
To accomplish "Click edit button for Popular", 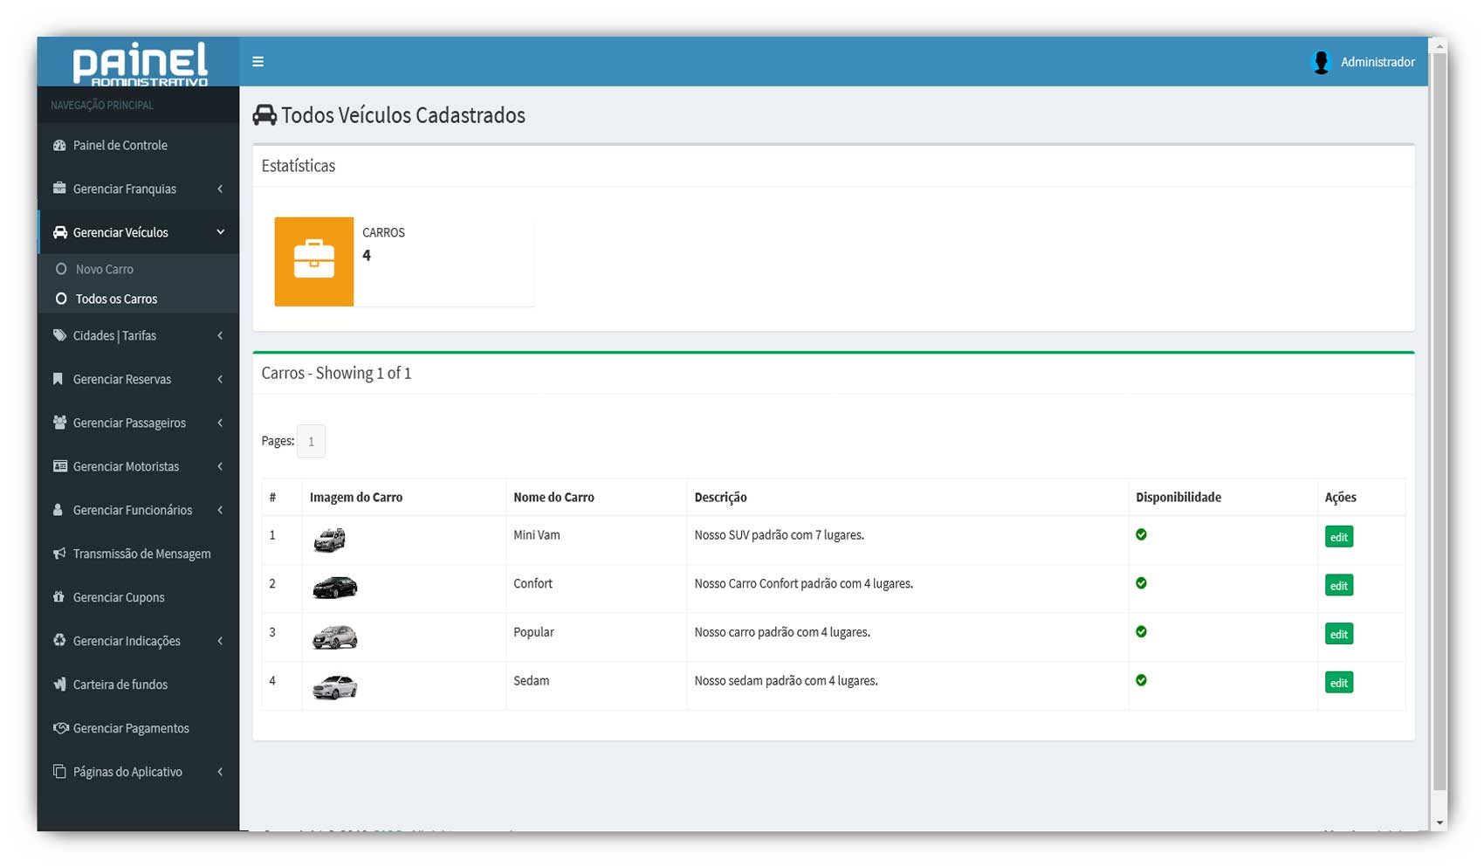I will click(1339, 634).
